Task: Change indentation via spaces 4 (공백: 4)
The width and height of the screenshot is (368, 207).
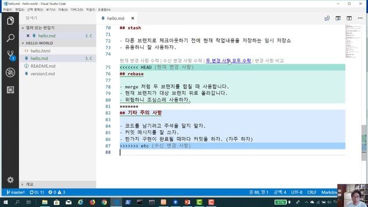Action: 280,192
